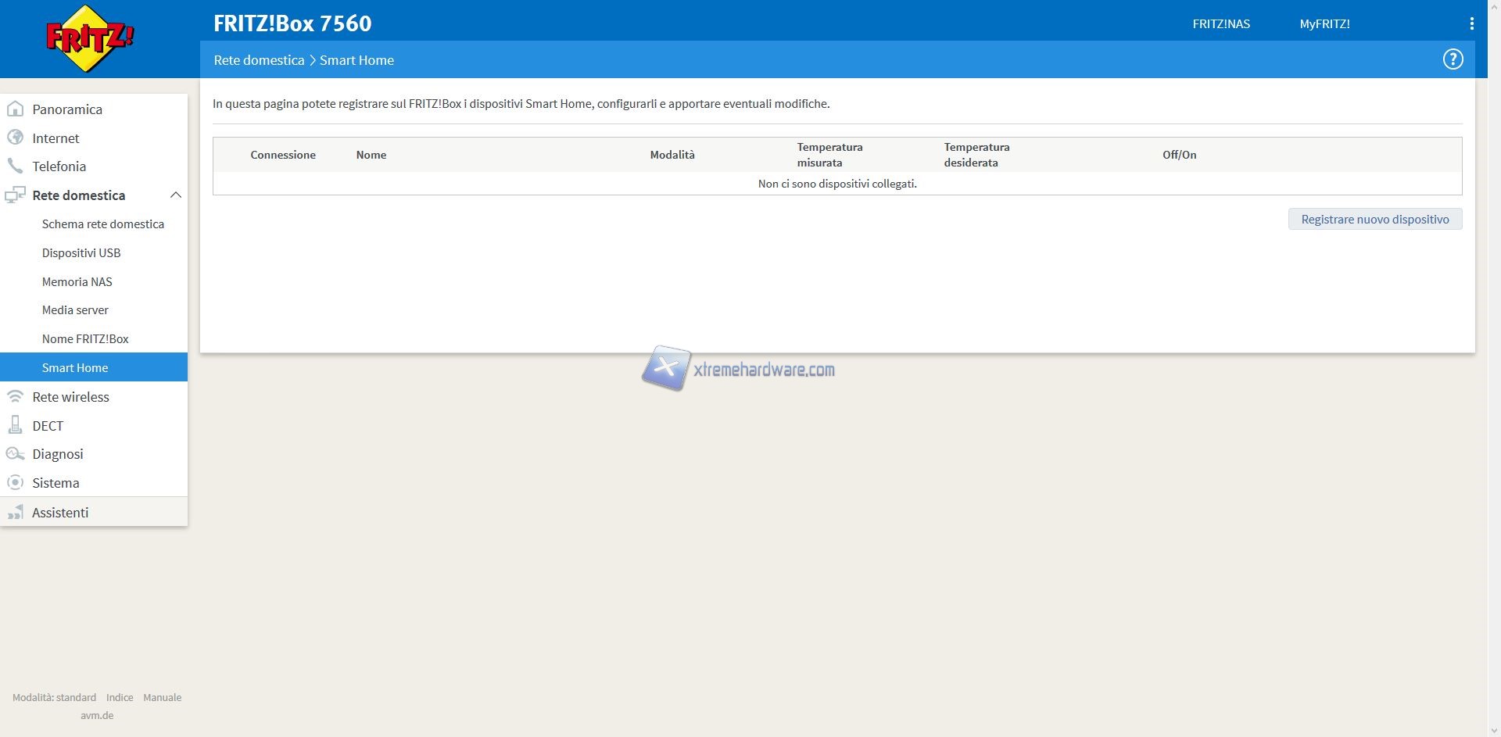Open Memoria NAS page
This screenshot has height=737, width=1501.
[x=77, y=282]
